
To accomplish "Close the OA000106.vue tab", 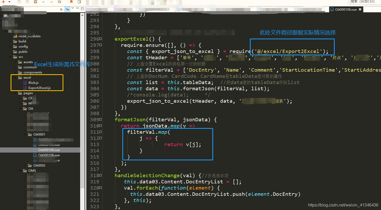I will tap(360, 9).
